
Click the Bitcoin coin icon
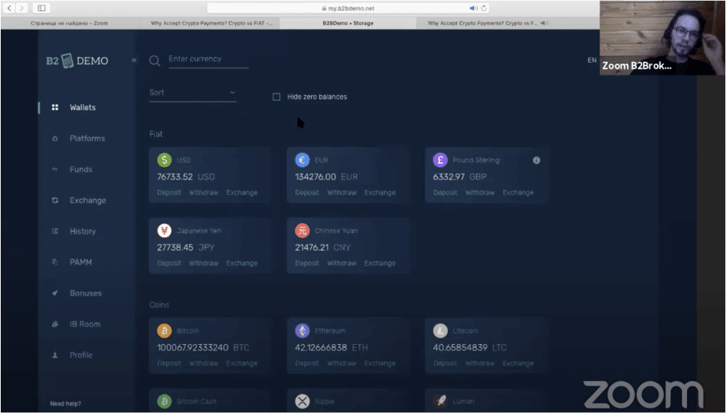coord(164,331)
